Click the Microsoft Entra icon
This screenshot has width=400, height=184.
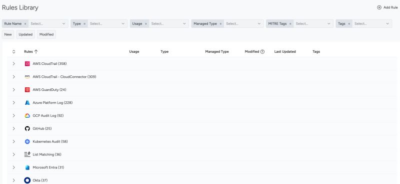(27, 168)
